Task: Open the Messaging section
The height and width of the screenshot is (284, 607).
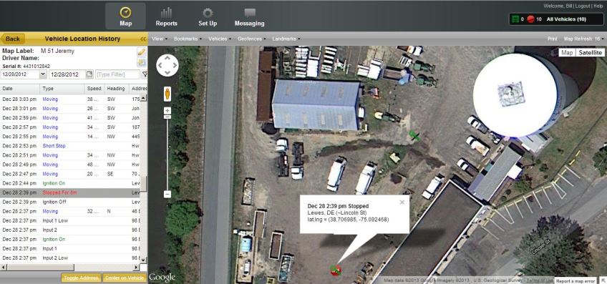Action: pos(249,16)
